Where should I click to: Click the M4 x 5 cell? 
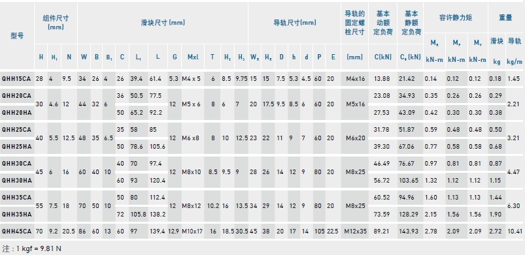191,79
